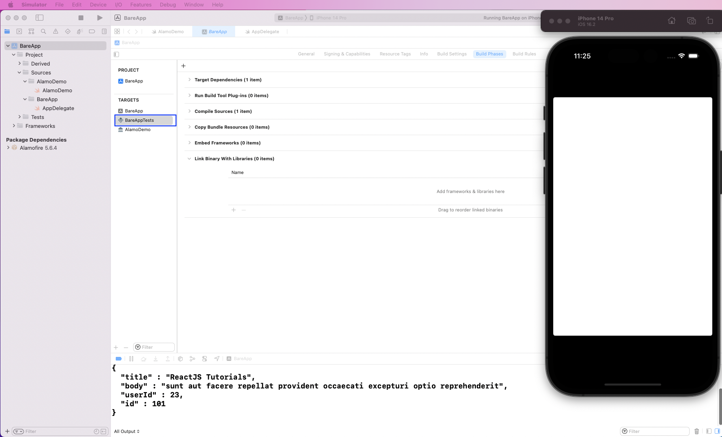
Task: Expand the Tests folder
Action: coord(19,117)
